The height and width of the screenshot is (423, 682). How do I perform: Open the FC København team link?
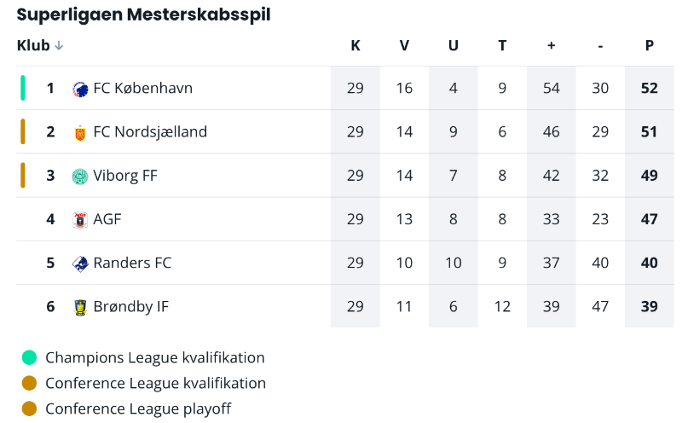tap(142, 88)
